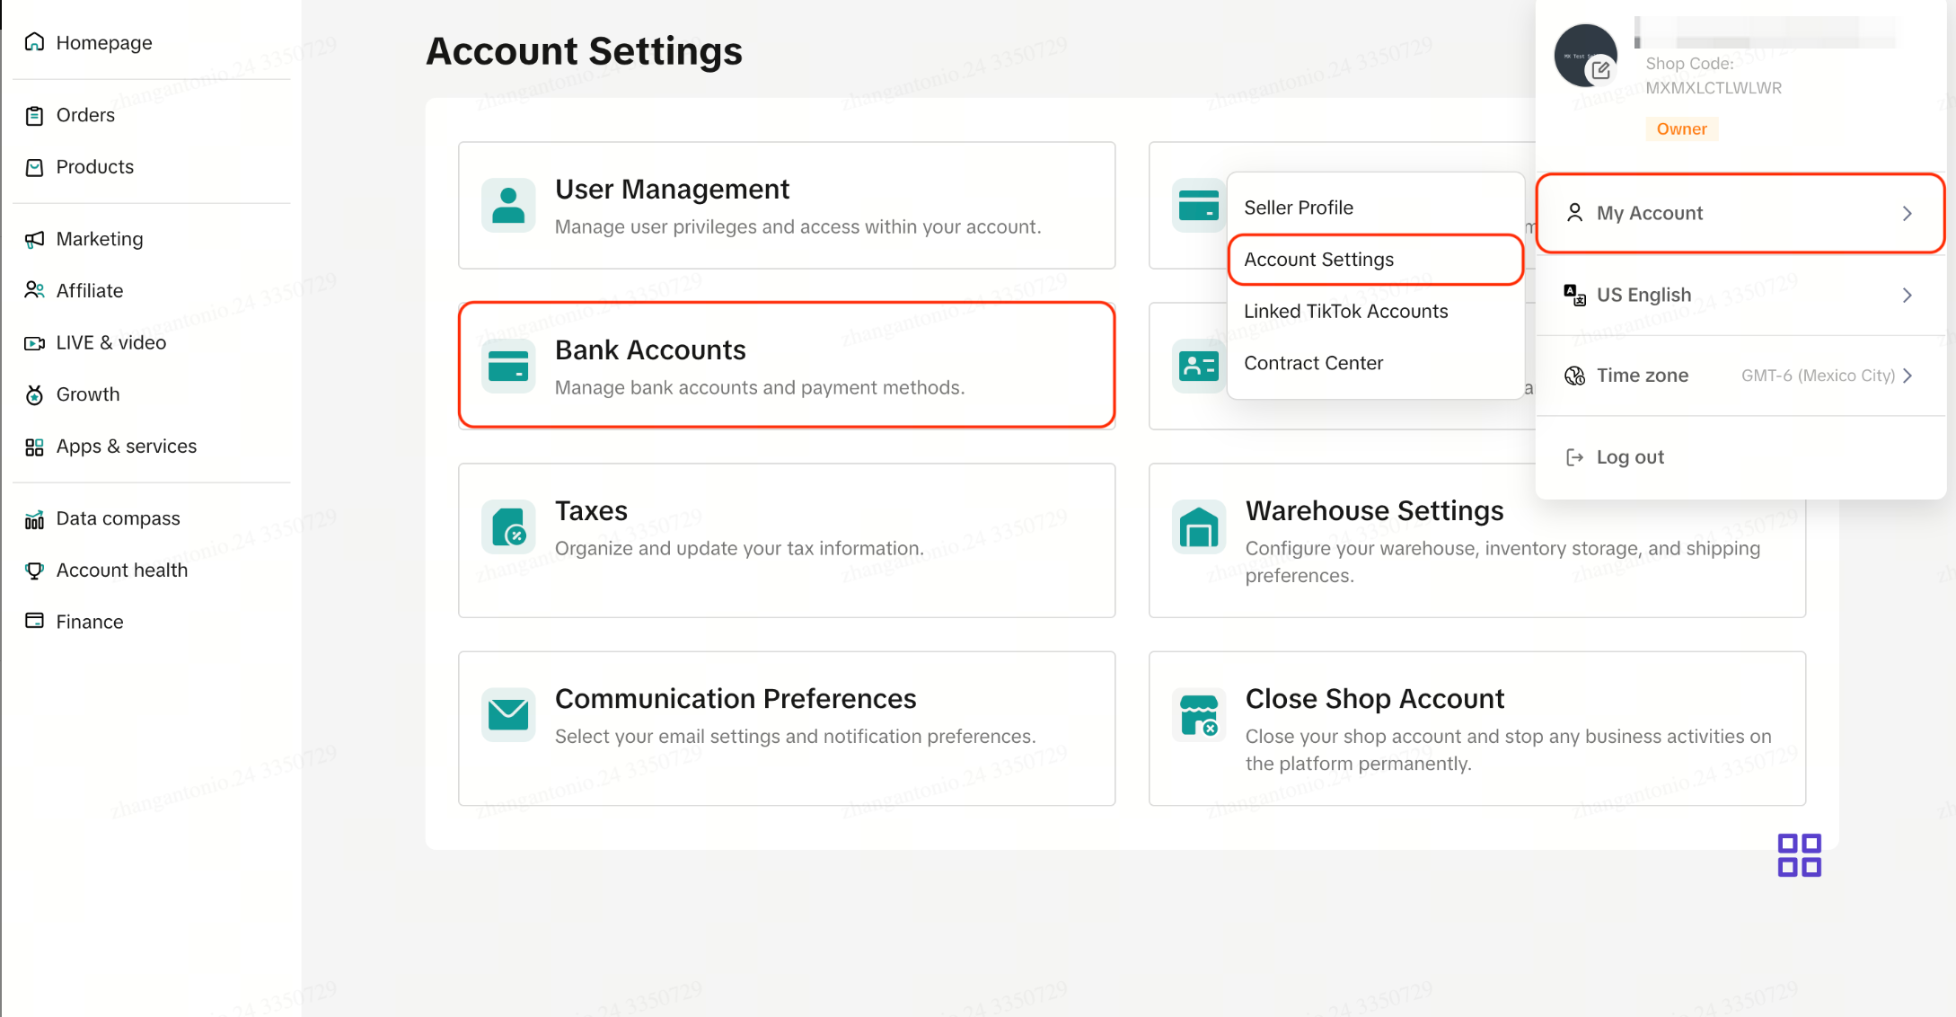Expand the My Account submenu chevron
The height and width of the screenshot is (1017, 1956).
(x=1908, y=213)
